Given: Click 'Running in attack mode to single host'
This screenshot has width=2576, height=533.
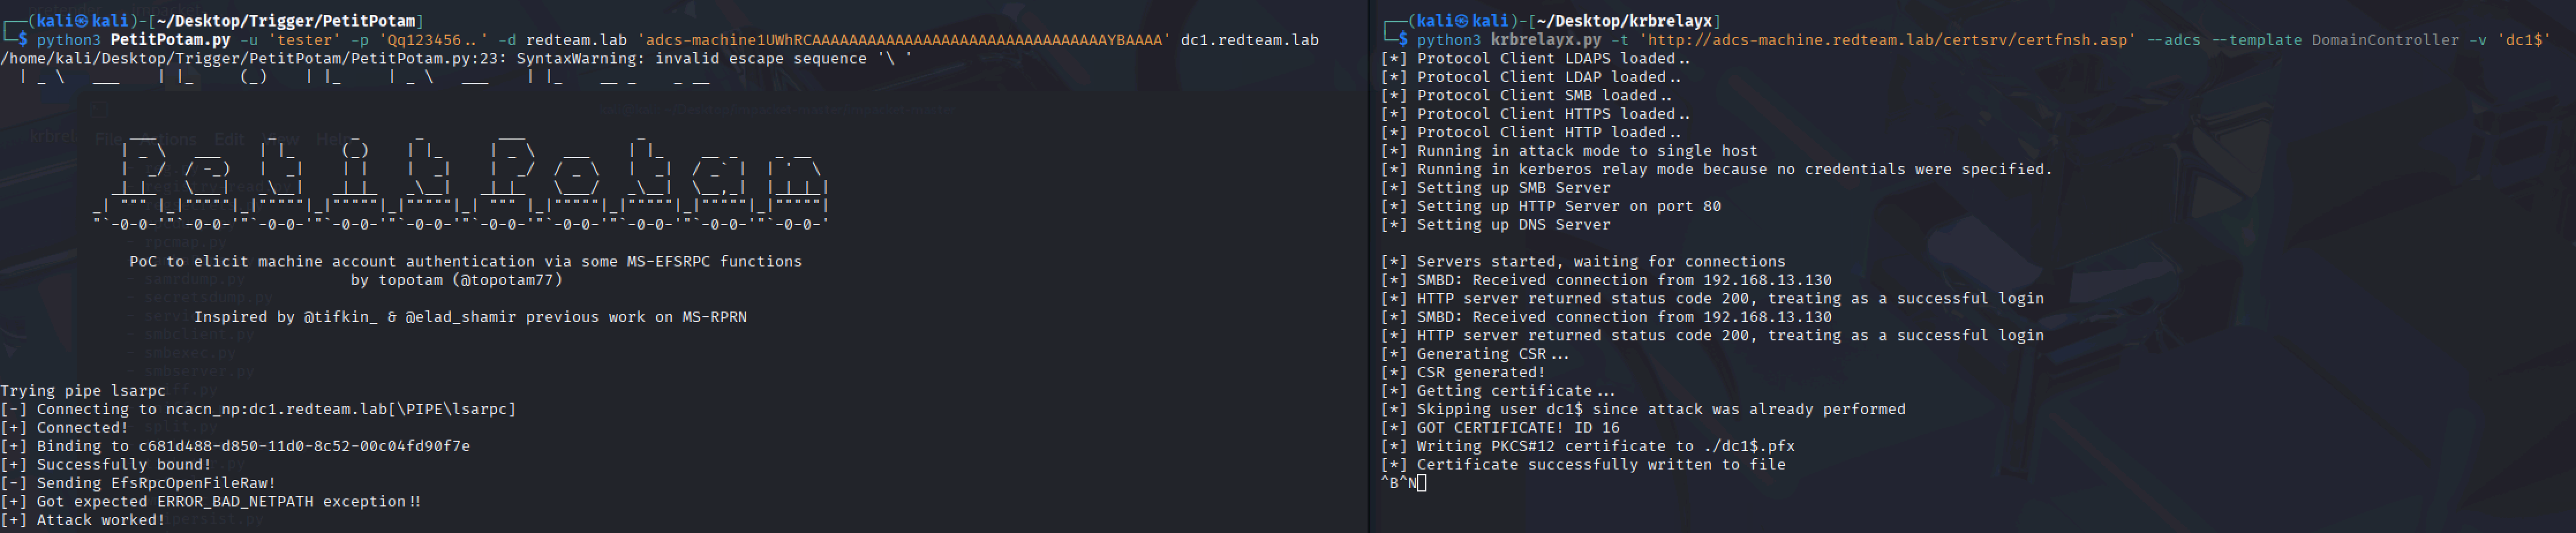Looking at the screenshot, I should pyautogui.click(x=1569, y=151).
